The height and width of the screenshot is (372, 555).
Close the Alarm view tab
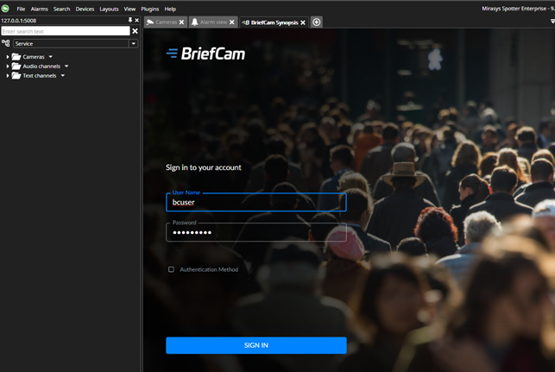pos(232,22)
